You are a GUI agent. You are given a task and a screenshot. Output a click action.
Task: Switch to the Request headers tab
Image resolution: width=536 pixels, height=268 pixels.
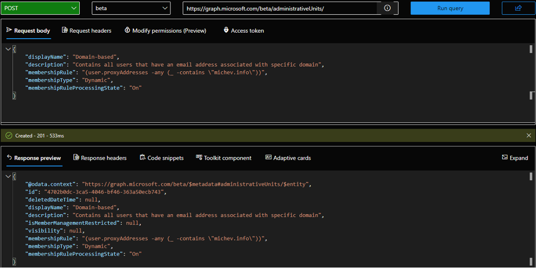87,31
